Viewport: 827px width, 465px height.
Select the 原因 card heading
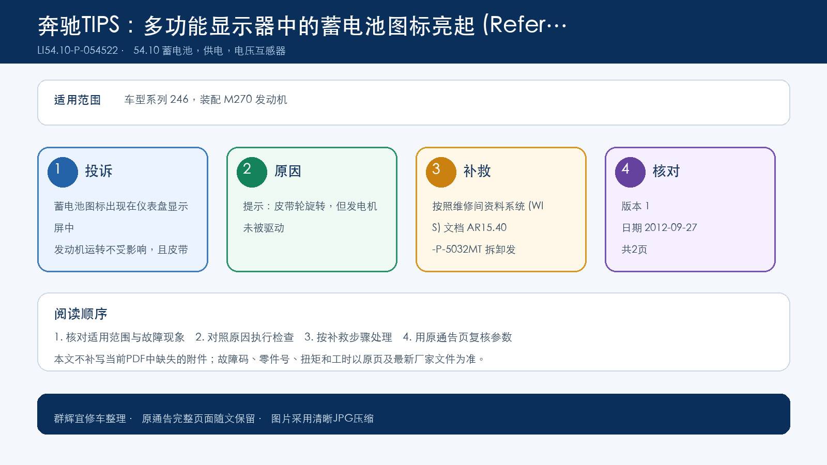tap(288, 171)
